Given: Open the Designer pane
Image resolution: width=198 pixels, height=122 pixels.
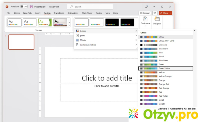Looking at the screenshot, I should click(157, 21).
